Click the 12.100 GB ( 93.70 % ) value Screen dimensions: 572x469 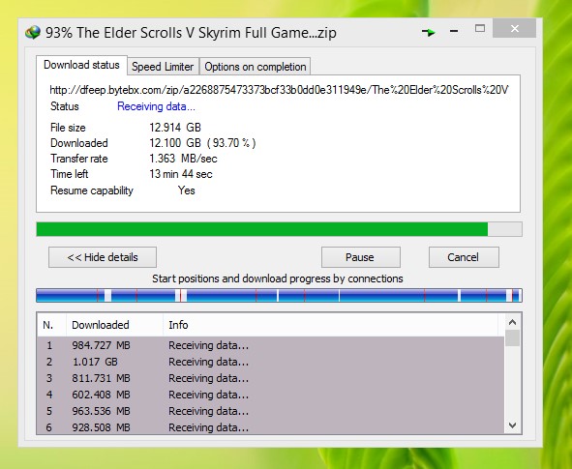coord(202,143)
